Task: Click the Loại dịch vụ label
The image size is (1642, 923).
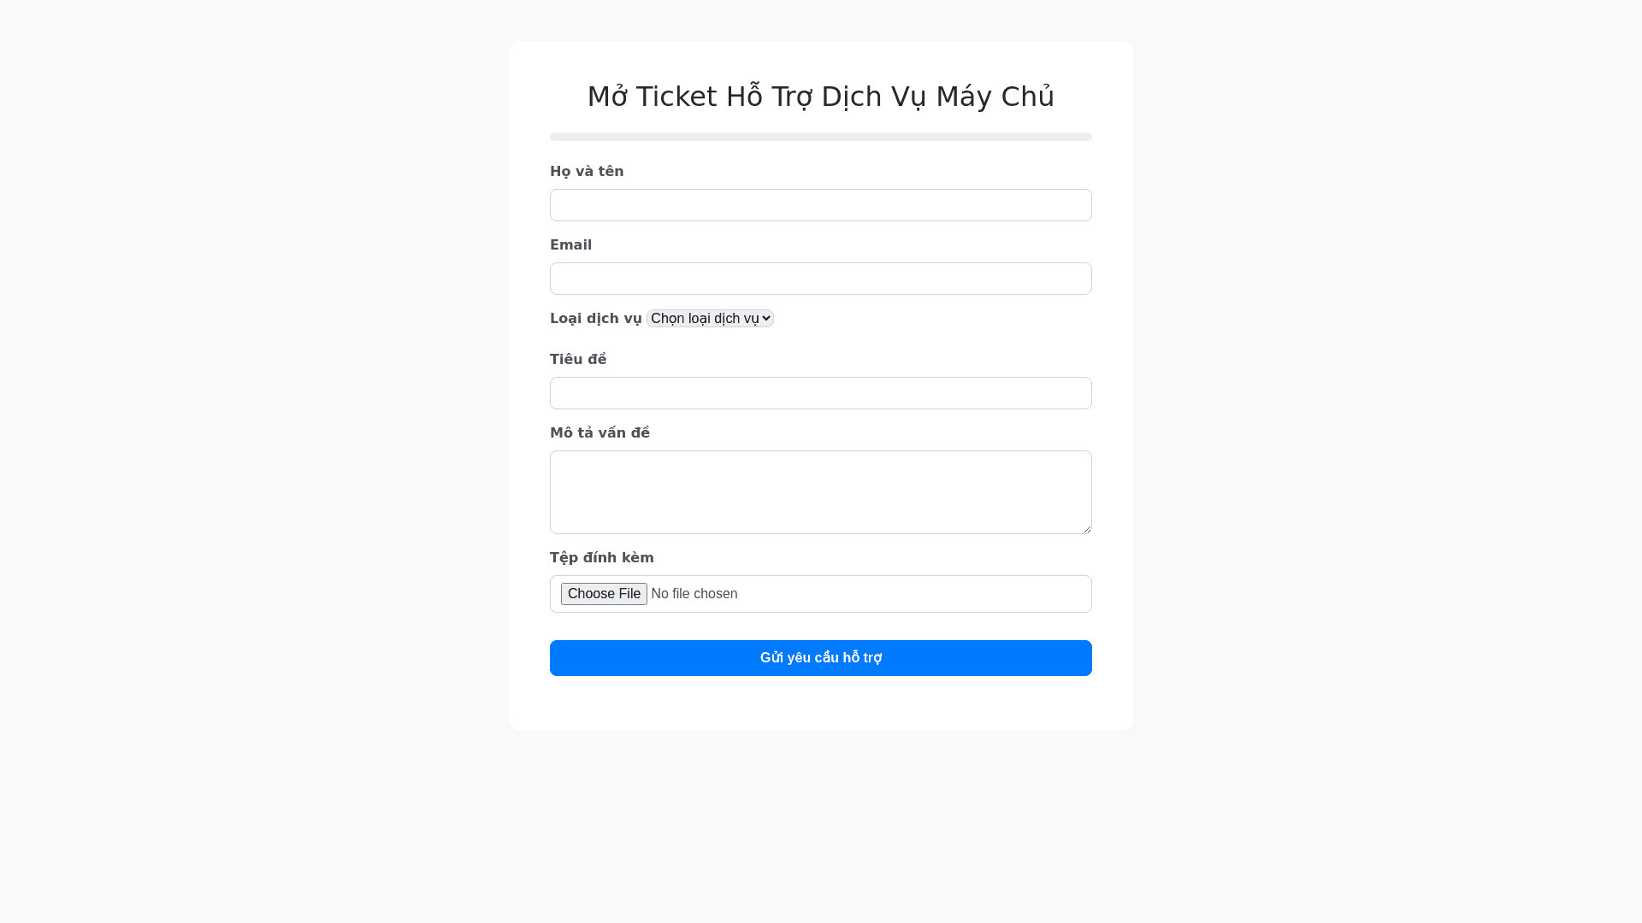Action: [595, 319]
